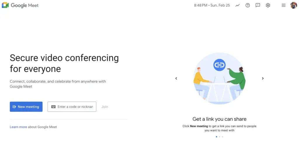Viewport: 299px width, 142px height.
Task: Open the Help question mark icon
Action: pyautogui.click(x=248, y=5)
